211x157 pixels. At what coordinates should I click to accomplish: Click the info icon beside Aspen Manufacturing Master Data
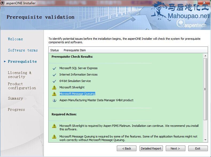54,100
